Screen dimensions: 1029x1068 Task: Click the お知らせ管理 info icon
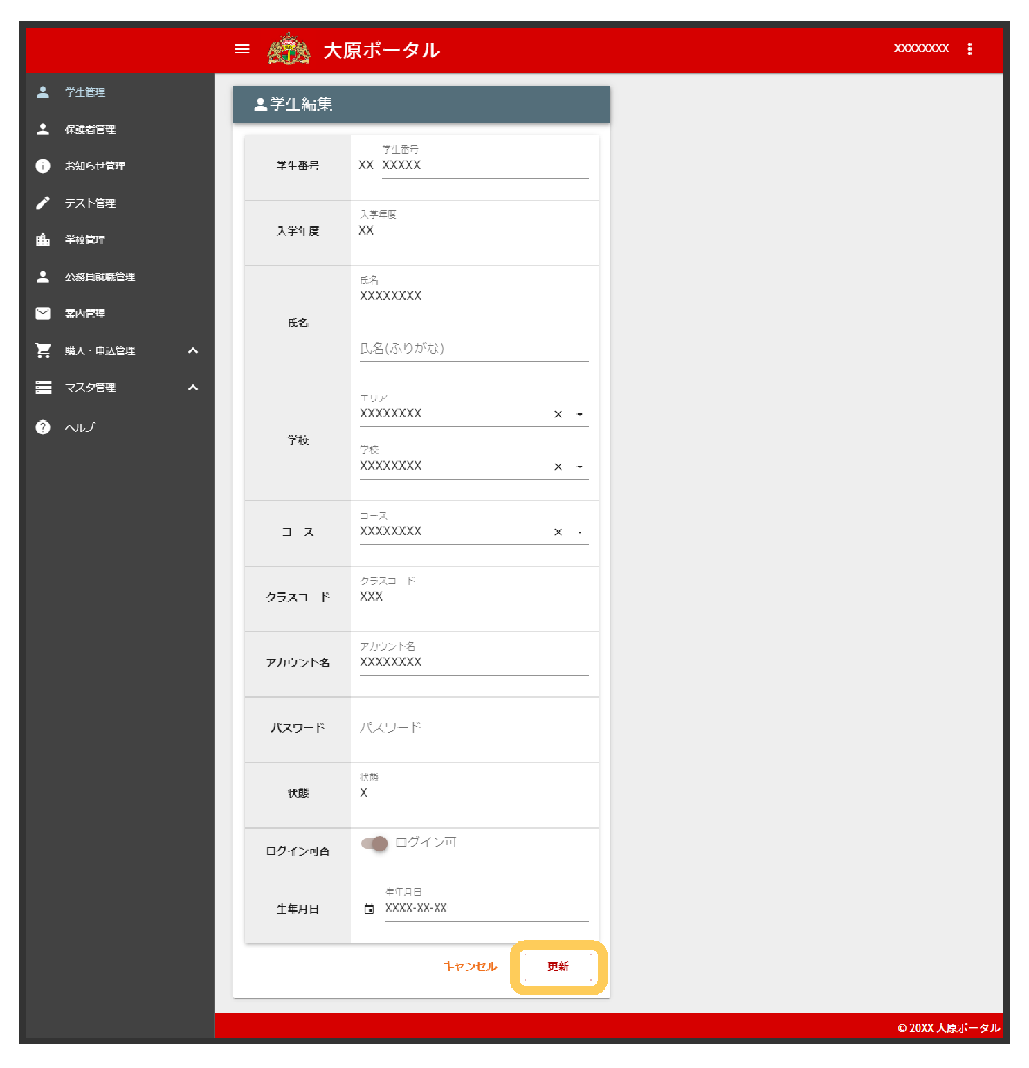[x=43, y=166]
